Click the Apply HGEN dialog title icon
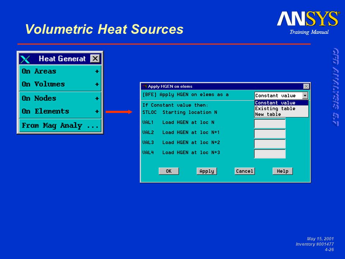Image resolution: width=345 pixels, height=259 pixels. (144, 86)
